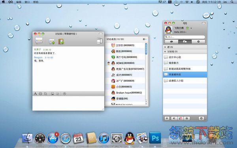This screenshot has height=148, width=237.
Task: Open the third menu bar item after QQ
Action: point(27,2)
